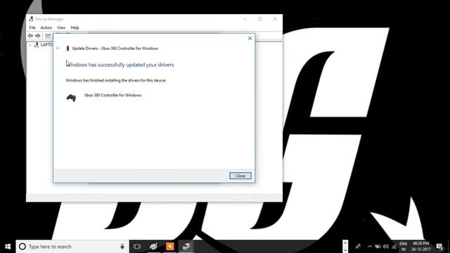Open the volume control tray icon
The image size is (450, 253).
[386, 247]
